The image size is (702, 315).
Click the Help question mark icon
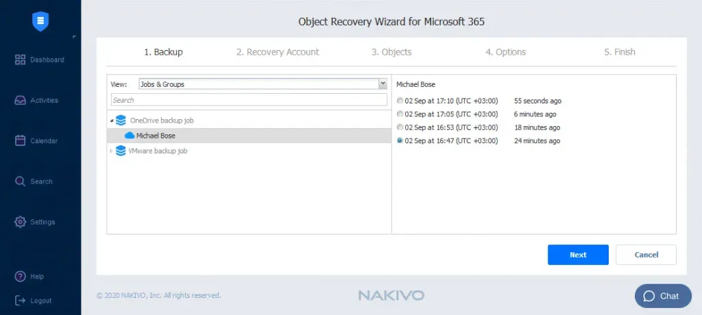21,277
